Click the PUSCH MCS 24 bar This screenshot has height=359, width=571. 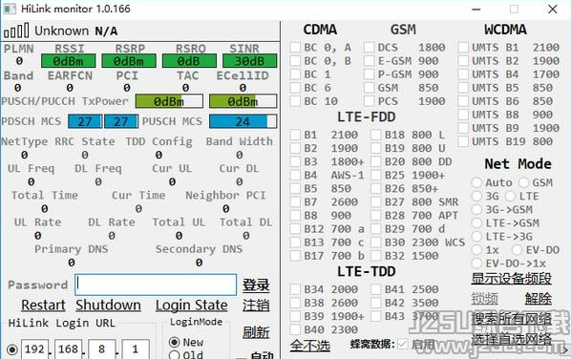point(243,121)
